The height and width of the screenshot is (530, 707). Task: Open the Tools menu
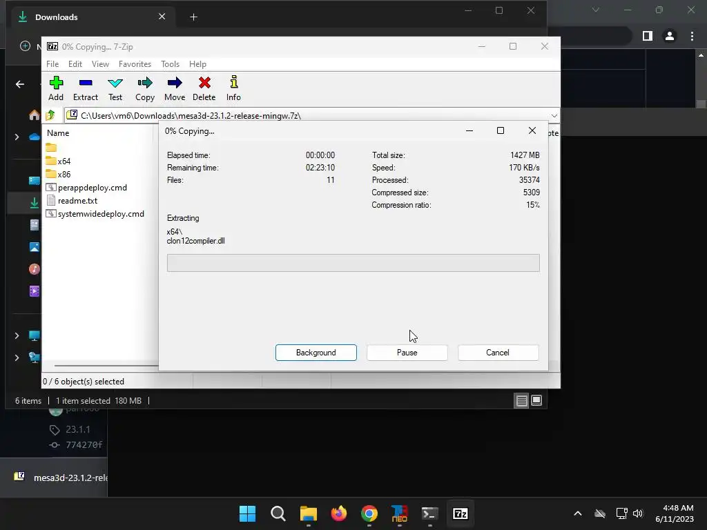pyautogui.click(x=170, y=64)
